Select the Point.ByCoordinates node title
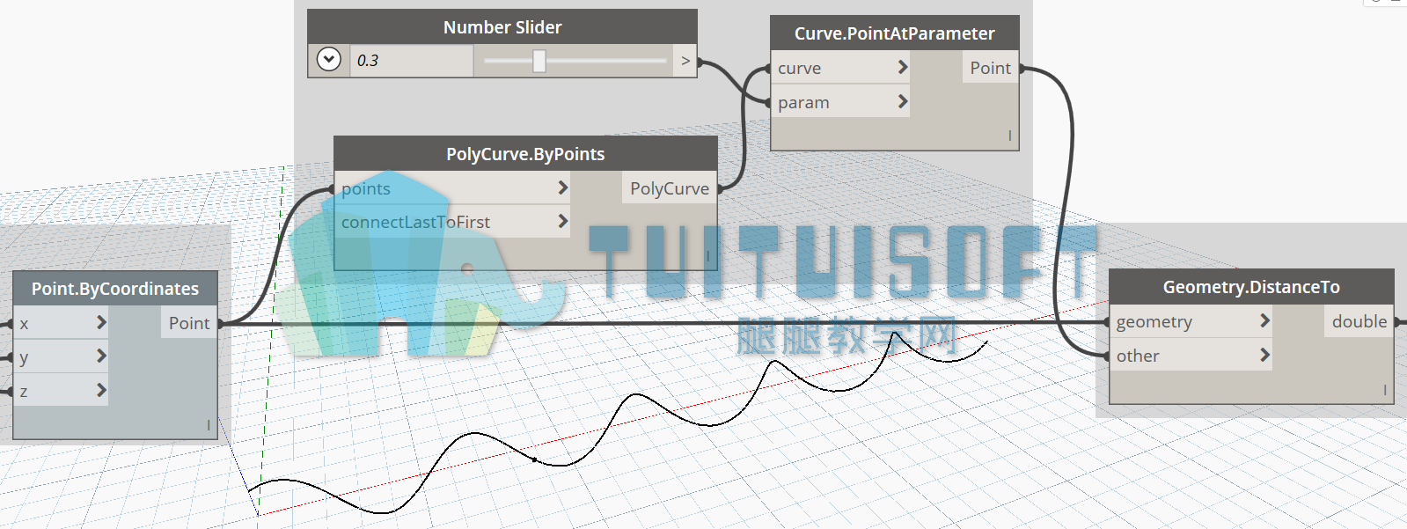The width and height of the screenshot is (1407, 529). [115, 289]
